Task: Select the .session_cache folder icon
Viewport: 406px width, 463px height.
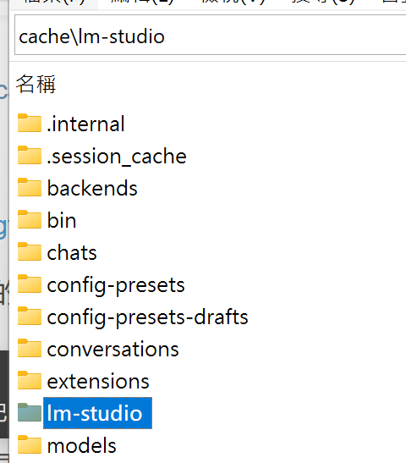Action: (30, 155)
